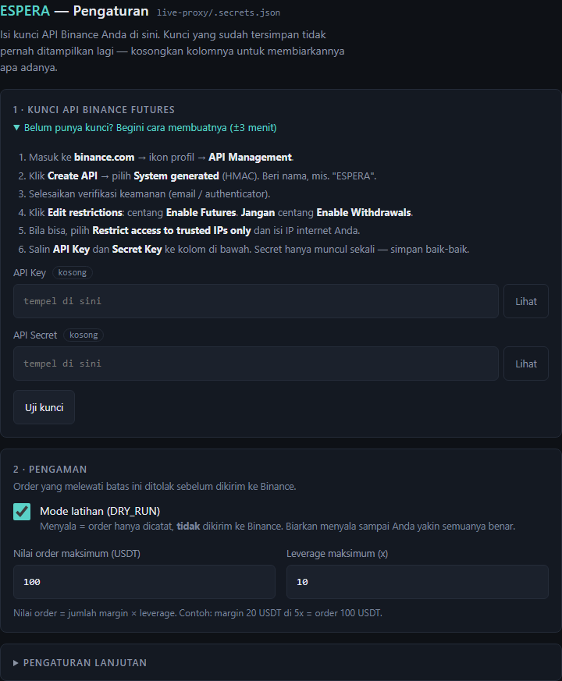Click the 'kosong' badge beside API Key
This screenshot has height=681, width=562.
coord(72,273)
